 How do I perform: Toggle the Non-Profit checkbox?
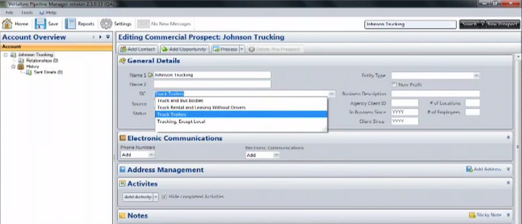[x=394, y=85]
